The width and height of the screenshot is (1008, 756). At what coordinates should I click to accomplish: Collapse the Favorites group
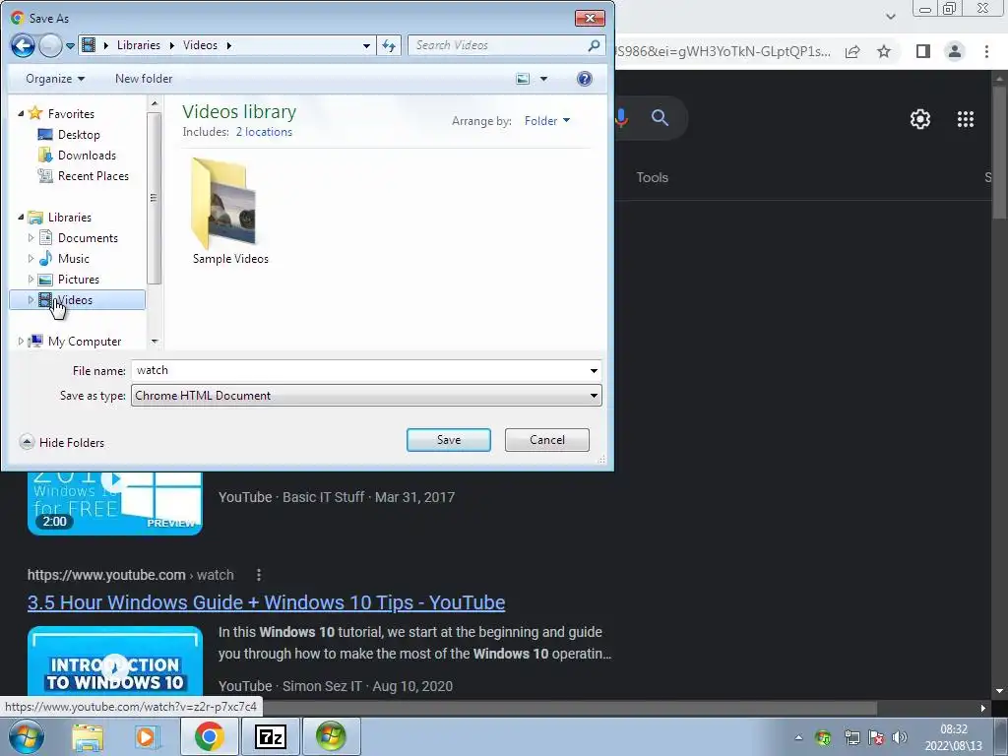click(x=21, y=114)
